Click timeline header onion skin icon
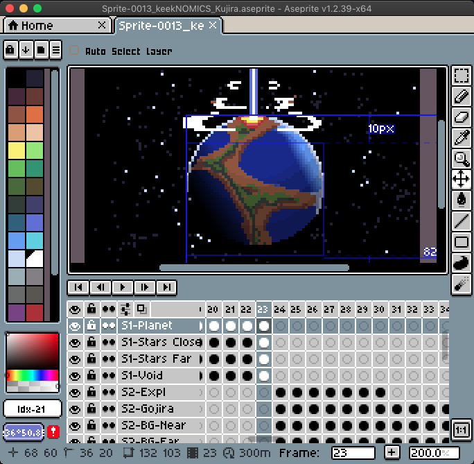 141,309
